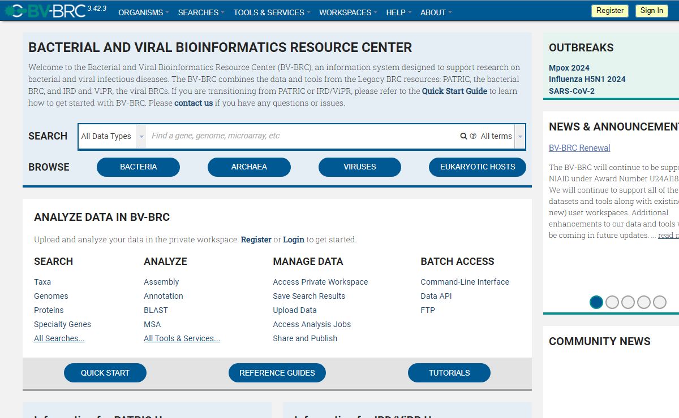Browse VIRUSES
Viewport: 679px width, 418px height.
[x=360, y=167]
